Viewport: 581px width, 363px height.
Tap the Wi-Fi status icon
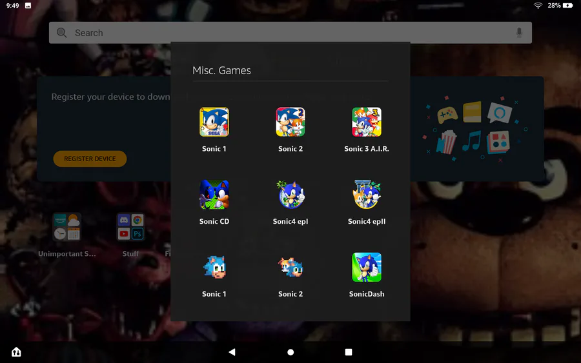[538, 6]
